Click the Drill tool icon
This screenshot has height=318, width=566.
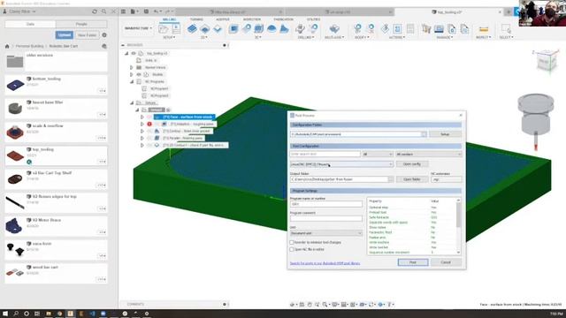[x=300, y=29]
